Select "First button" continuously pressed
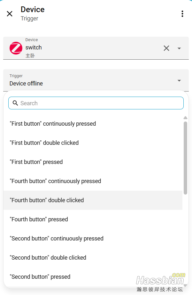This screenshot has width=192, height=295. tap(93, 124)
